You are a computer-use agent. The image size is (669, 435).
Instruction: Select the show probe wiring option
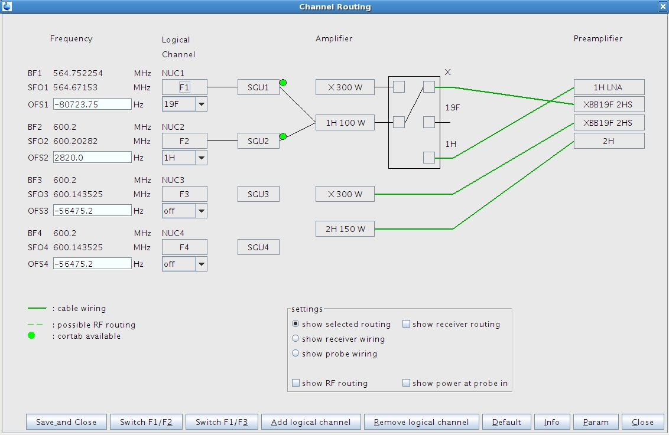click(295, 354)
